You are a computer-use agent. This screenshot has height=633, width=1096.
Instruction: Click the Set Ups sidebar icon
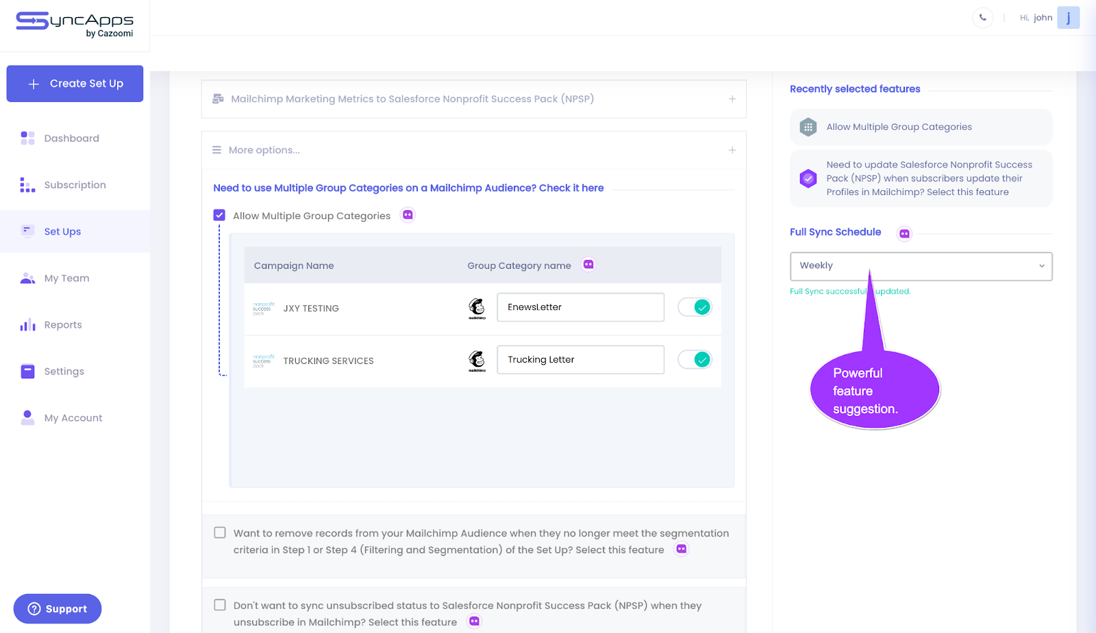point(27,231)
